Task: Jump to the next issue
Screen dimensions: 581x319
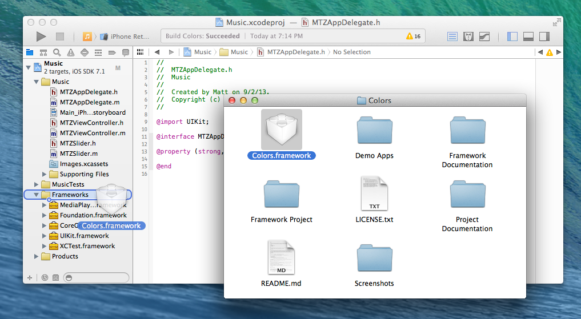Action: coord(559,52)
